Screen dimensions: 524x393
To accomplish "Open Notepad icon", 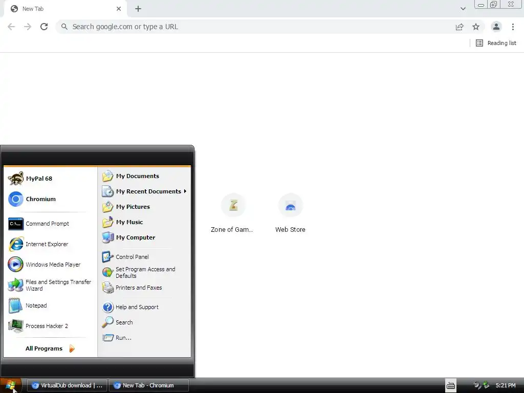I will point(16,305).
